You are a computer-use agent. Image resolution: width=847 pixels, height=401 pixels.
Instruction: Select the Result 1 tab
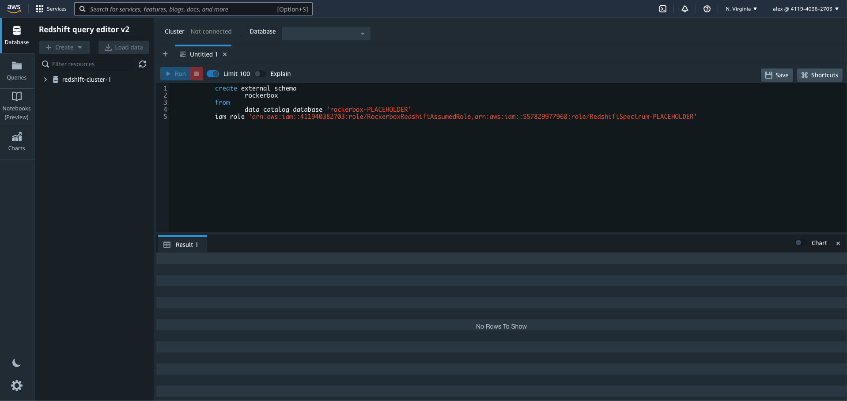click(182, 244)
